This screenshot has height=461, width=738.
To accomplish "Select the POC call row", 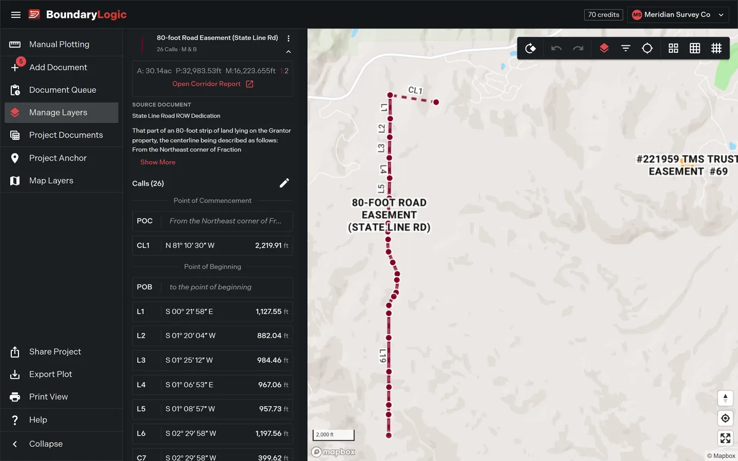I will [212, 221].
